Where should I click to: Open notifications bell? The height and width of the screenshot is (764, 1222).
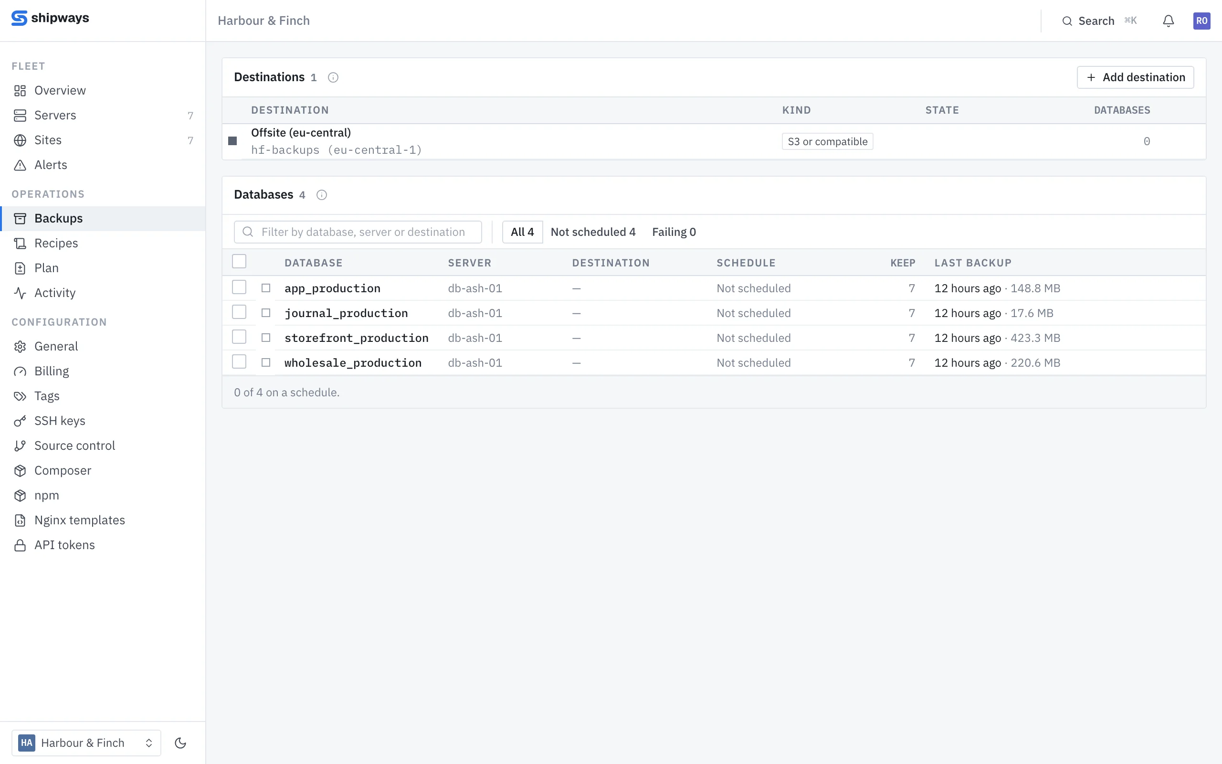(1169, 21)
